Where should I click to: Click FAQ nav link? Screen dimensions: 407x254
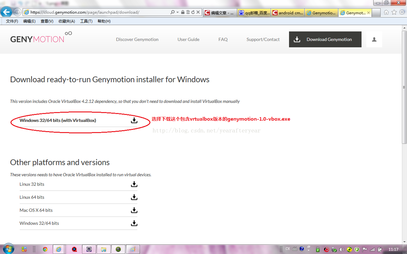point(223,39)
